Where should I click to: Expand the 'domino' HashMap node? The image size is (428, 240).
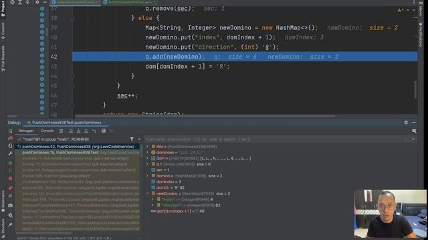click(x=147, y=176)
